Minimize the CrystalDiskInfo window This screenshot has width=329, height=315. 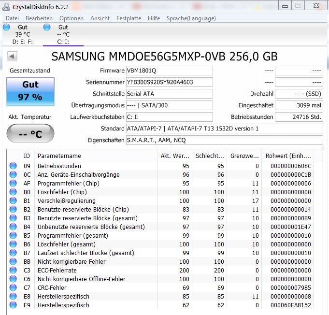tap(285, 6)
